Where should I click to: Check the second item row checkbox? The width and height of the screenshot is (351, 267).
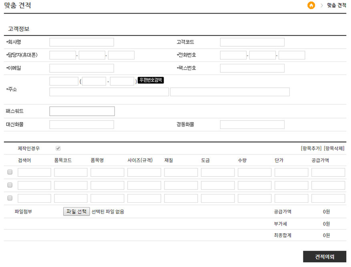pyautogui.click(x=10, y=185)
